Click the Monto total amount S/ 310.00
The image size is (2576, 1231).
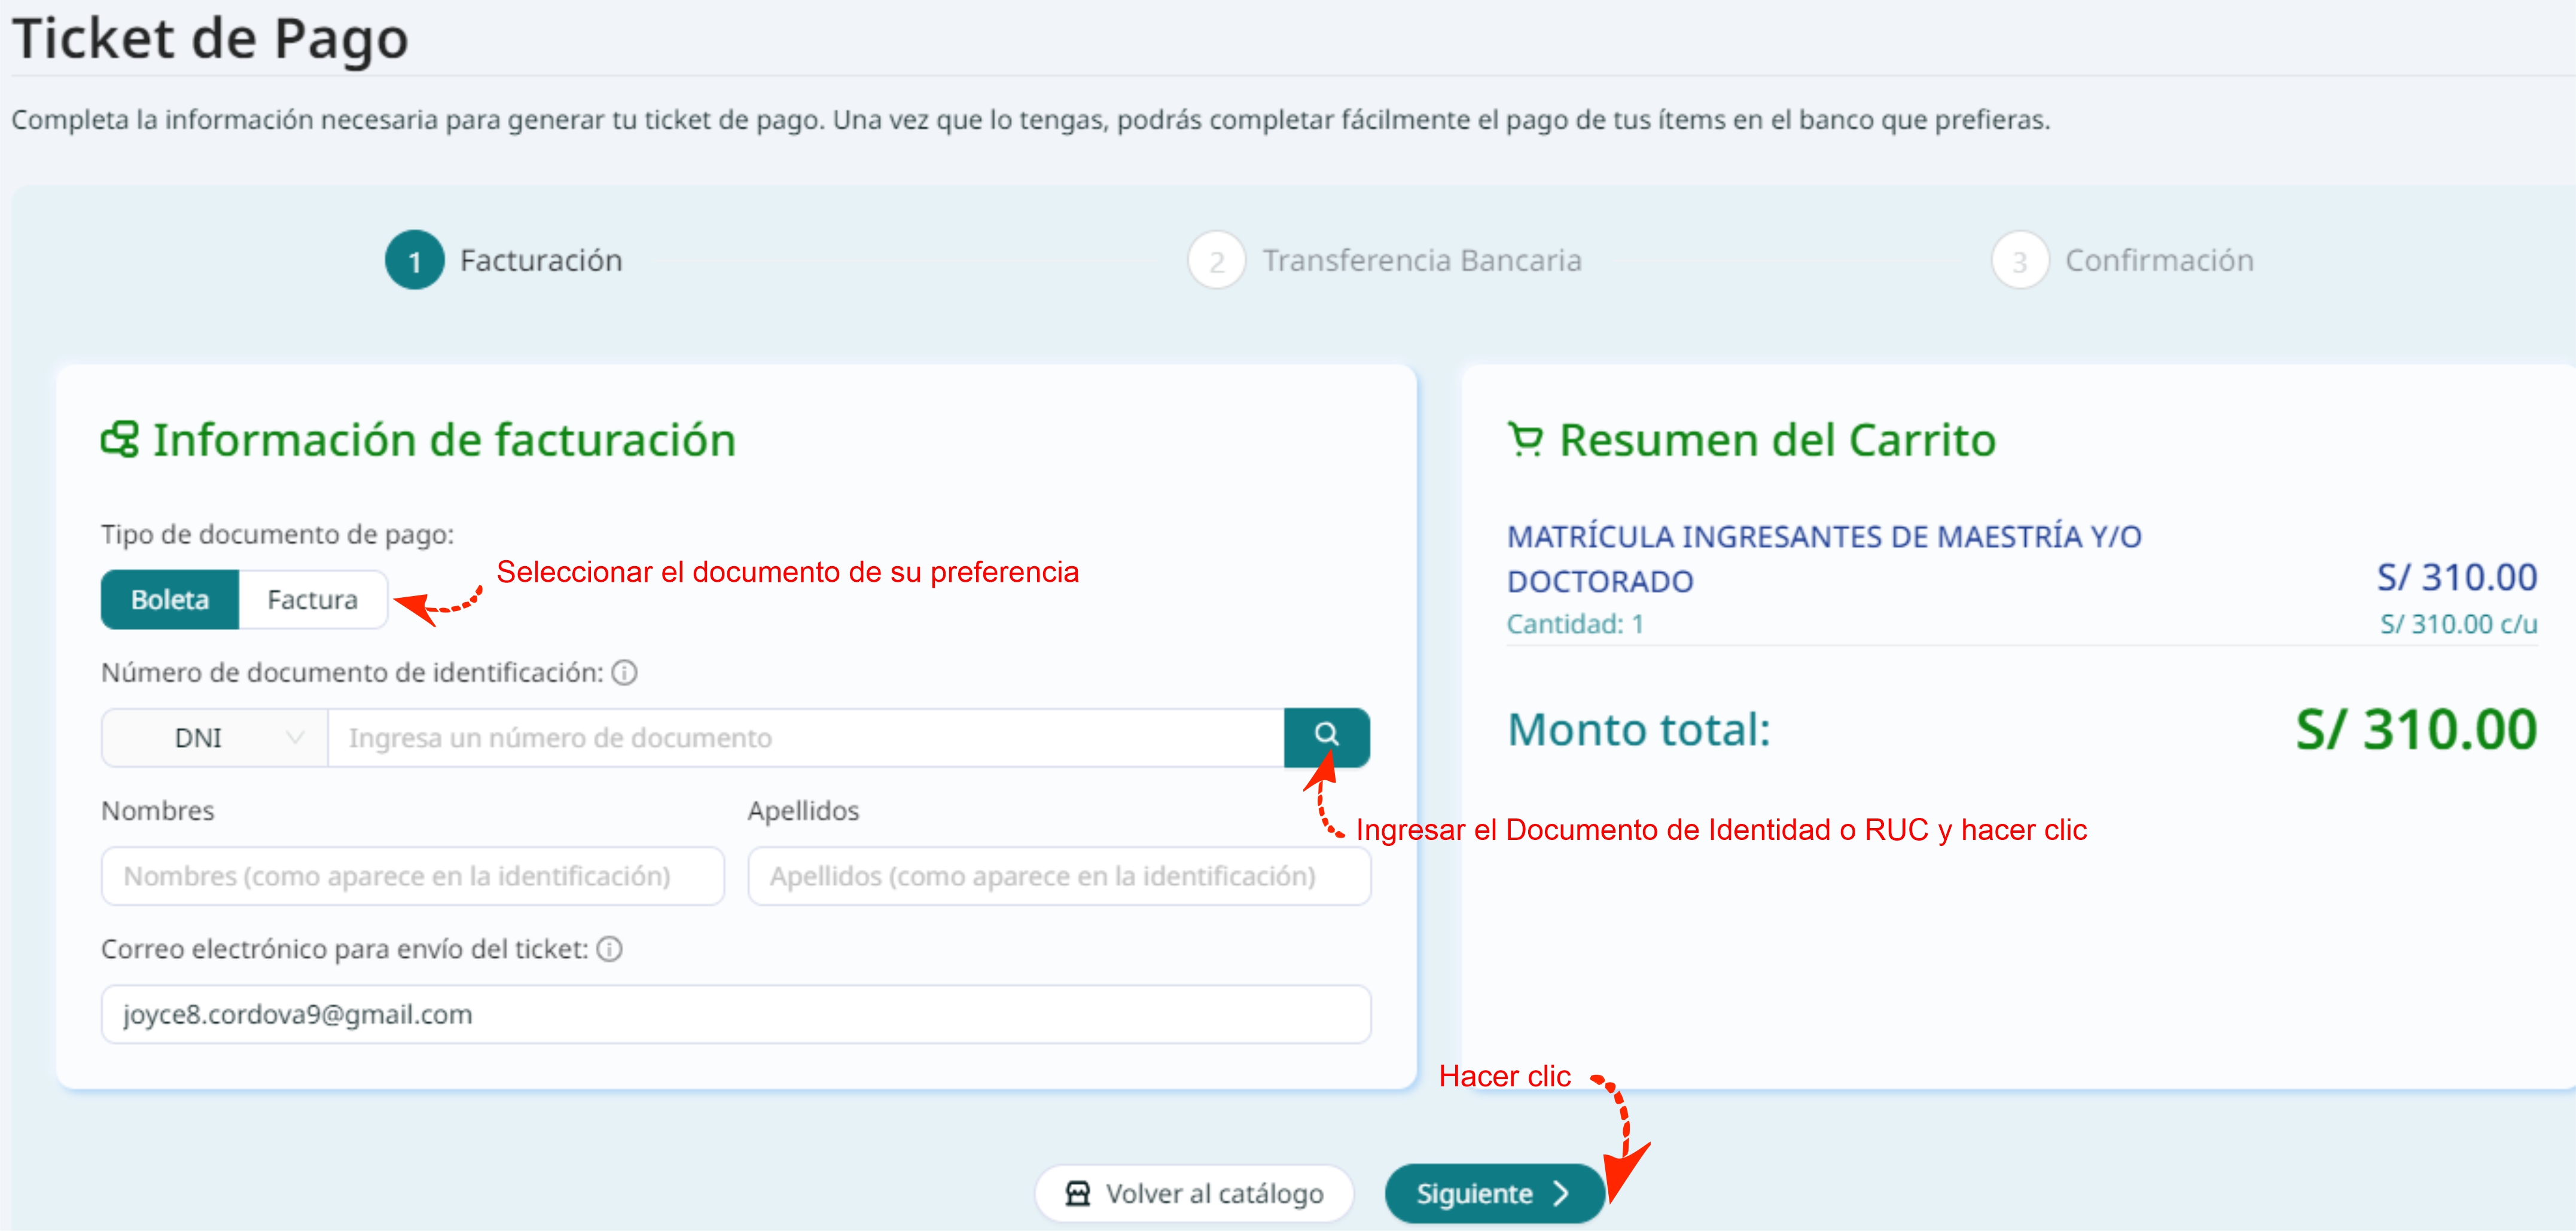2416,729
